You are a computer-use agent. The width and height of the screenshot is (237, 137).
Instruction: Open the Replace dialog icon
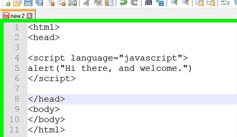tap(160, 3)
